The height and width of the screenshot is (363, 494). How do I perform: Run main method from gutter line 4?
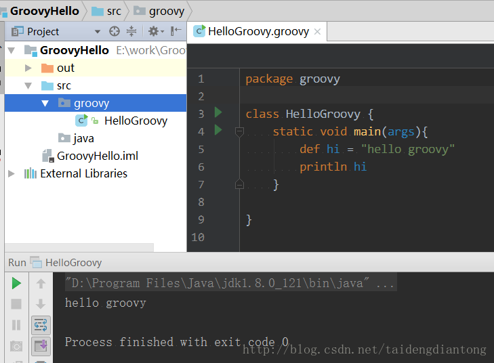point(218,130)
